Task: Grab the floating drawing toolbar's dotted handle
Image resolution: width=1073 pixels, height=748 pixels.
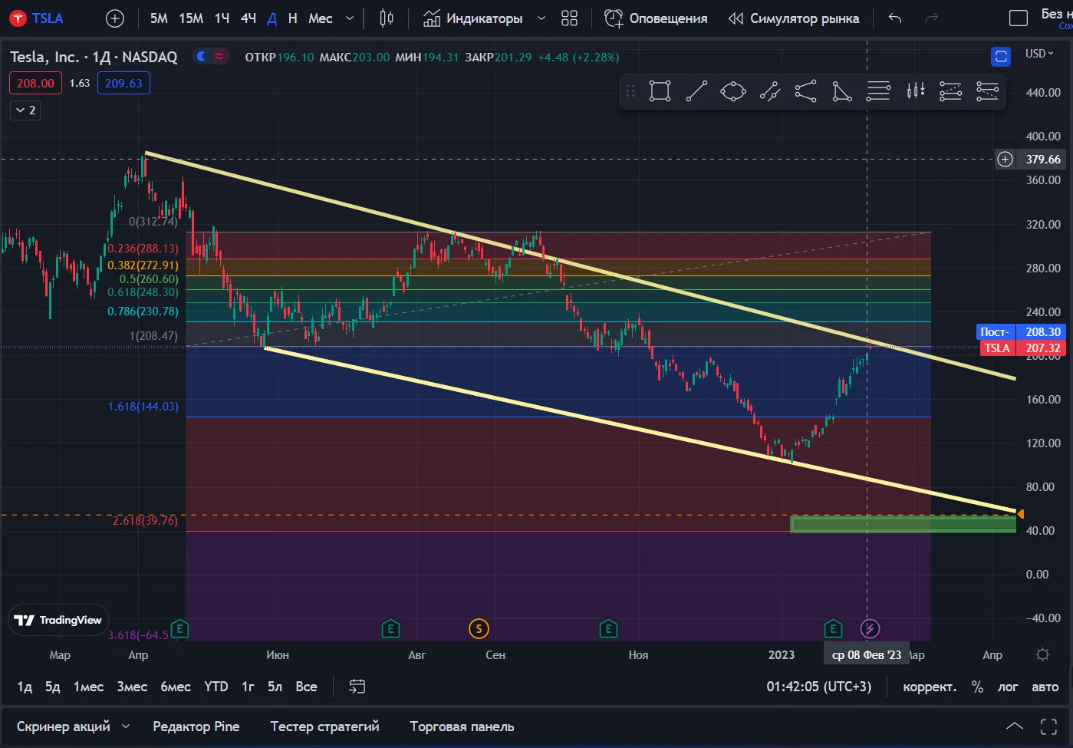Action: pyautogui.click(x=630, y=91)
